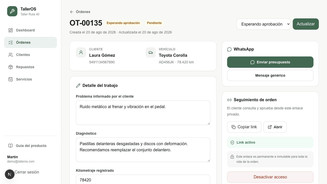Click in the Diagnóstico textarea

point(143,150)
